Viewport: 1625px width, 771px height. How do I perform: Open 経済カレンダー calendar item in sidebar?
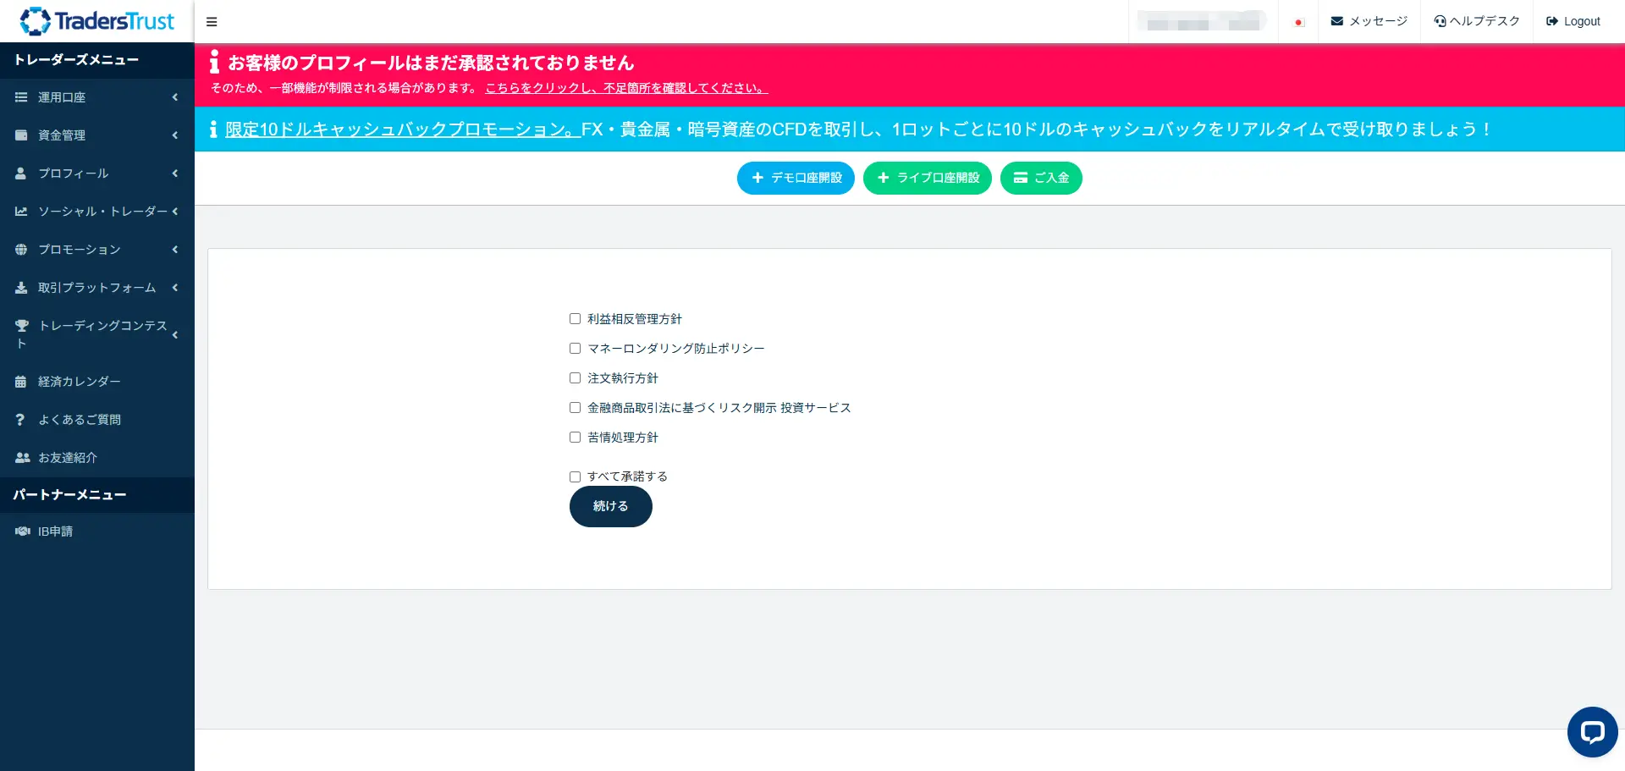79,382
